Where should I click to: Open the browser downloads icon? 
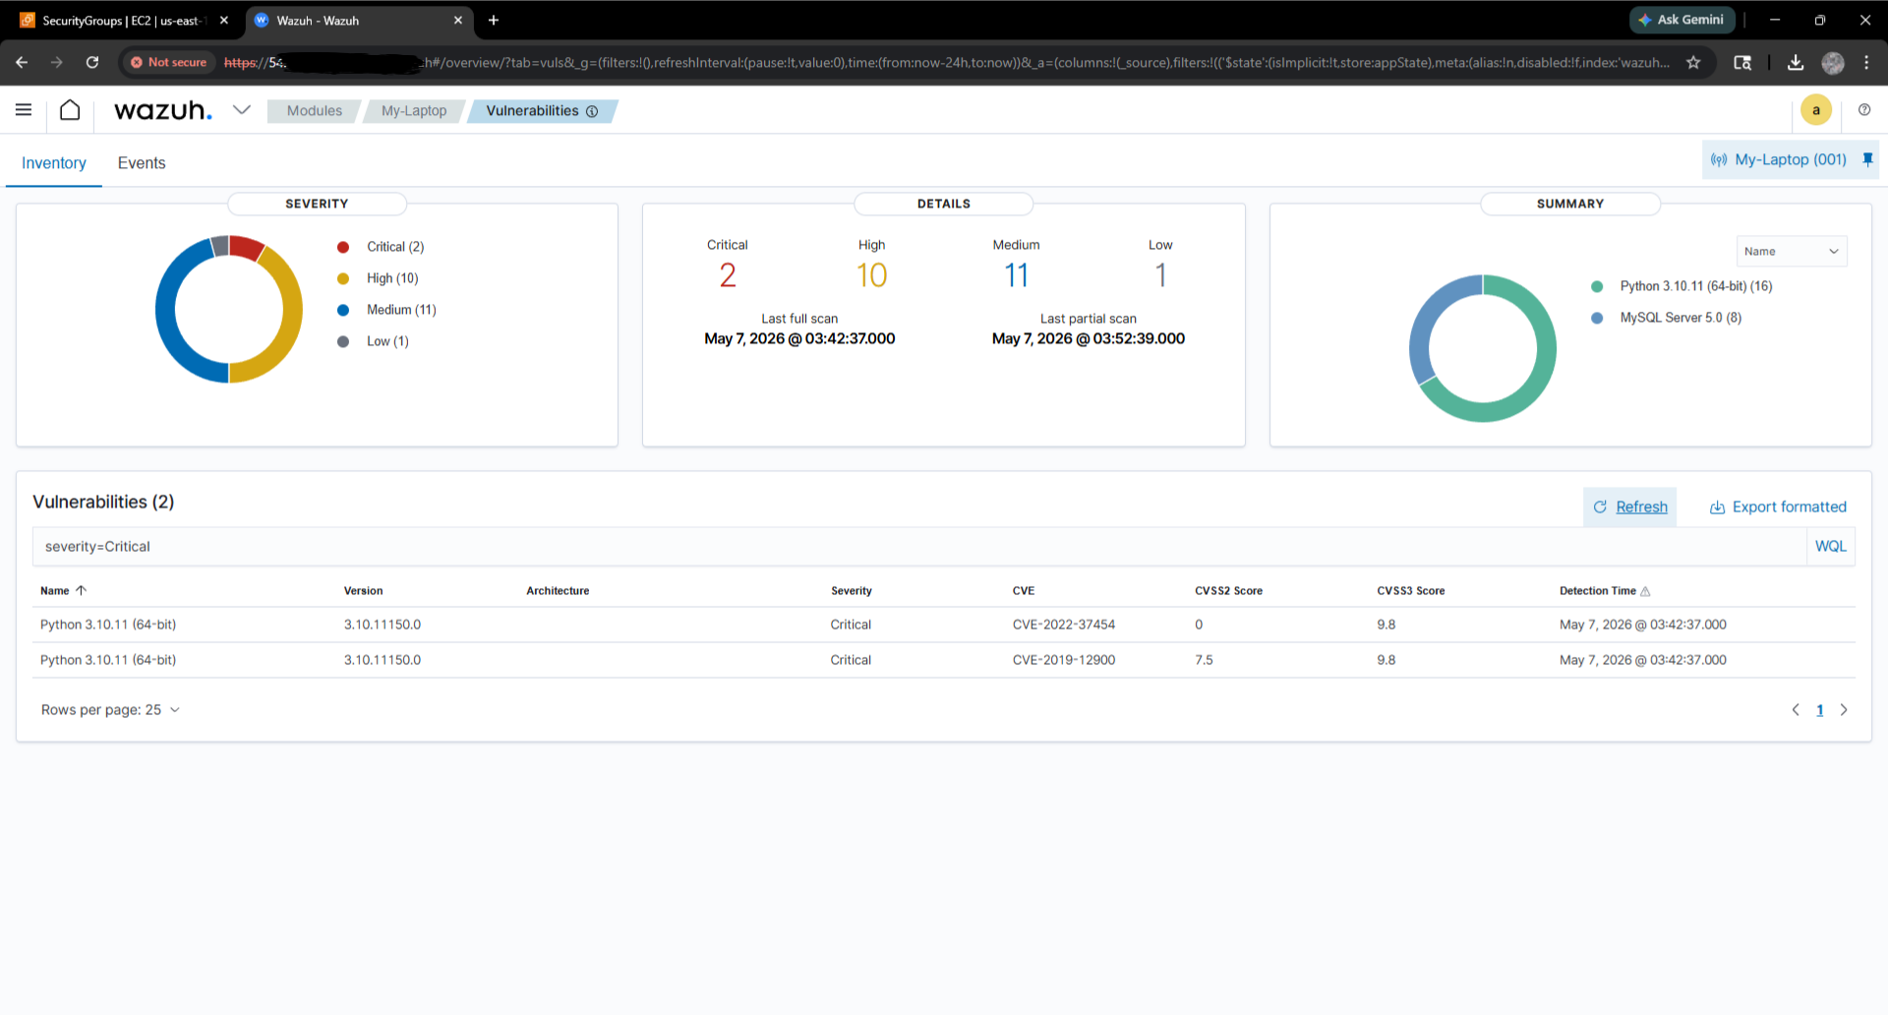pyautogui.click(x=1796, y=62)
